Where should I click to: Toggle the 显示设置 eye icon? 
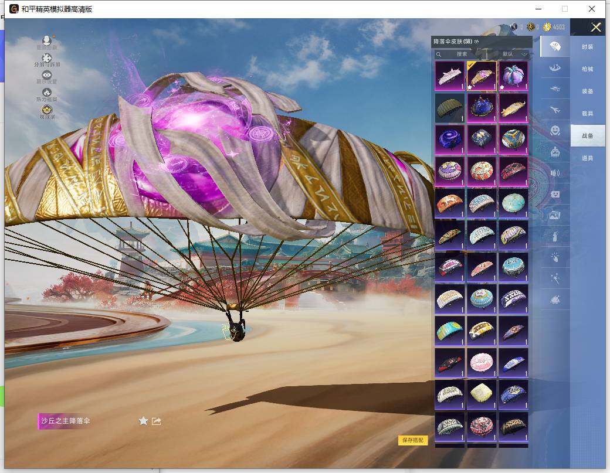coord(47,75)
